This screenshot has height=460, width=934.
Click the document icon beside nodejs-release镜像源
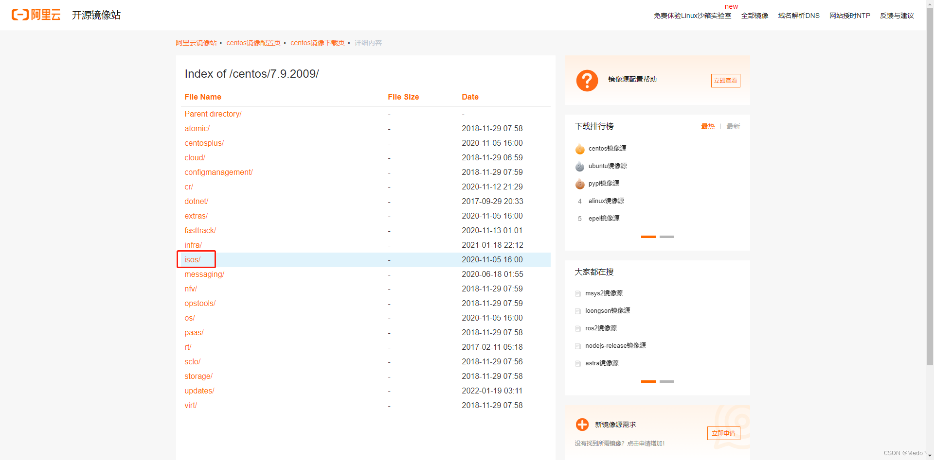click(578, 346)
